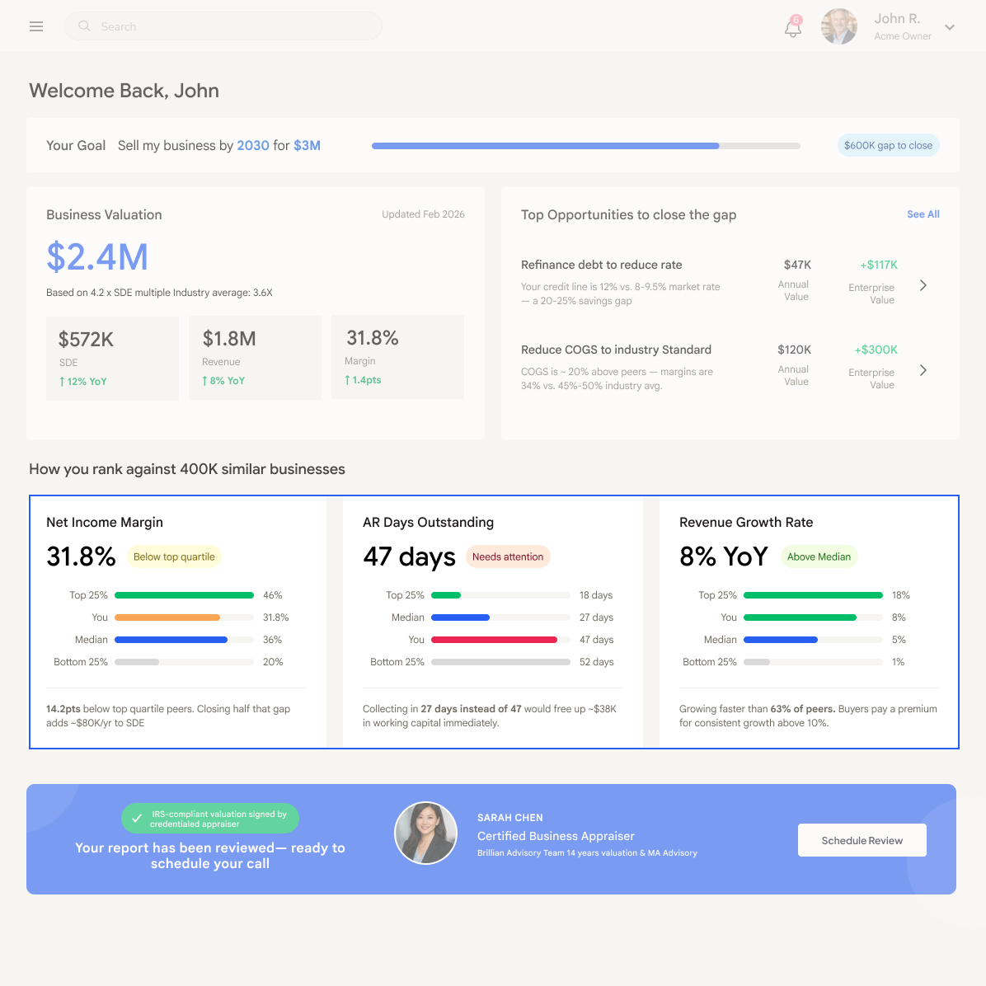Viewport: 986px width, 986px height.
Task: Click IRS-compliant valuation green badge
Action: (x=210, y=819)
